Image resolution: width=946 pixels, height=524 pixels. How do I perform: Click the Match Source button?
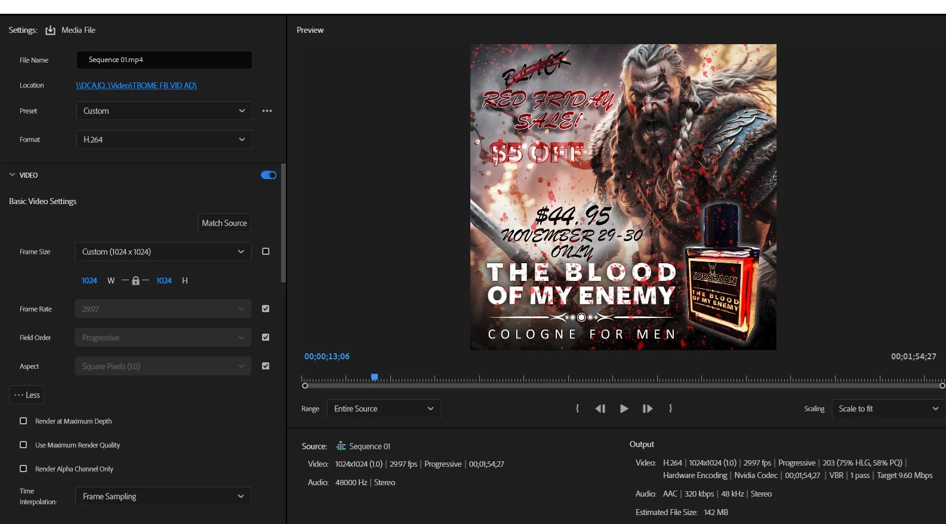coord(224,223)
